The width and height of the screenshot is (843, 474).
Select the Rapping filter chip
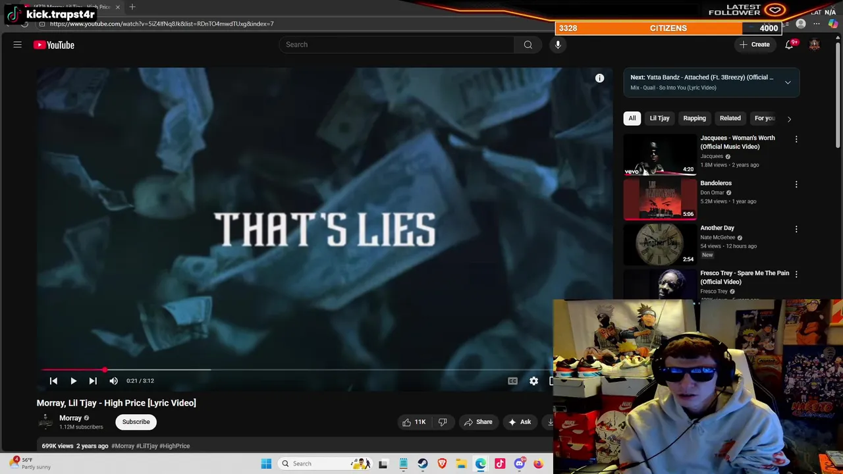point(694,118)
